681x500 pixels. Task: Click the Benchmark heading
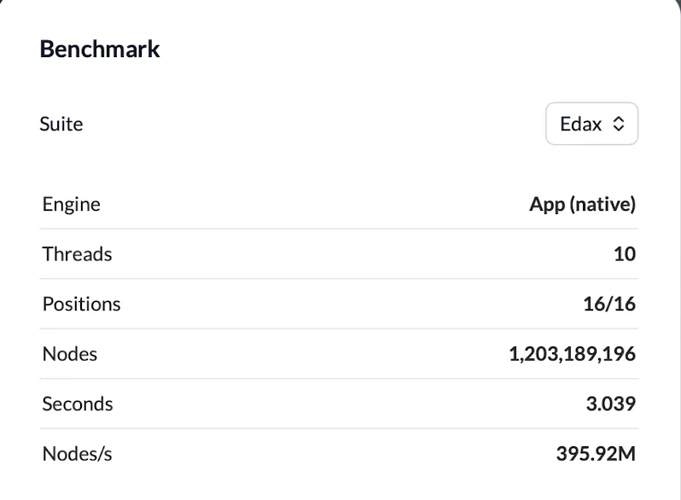(x=100, y=49)
